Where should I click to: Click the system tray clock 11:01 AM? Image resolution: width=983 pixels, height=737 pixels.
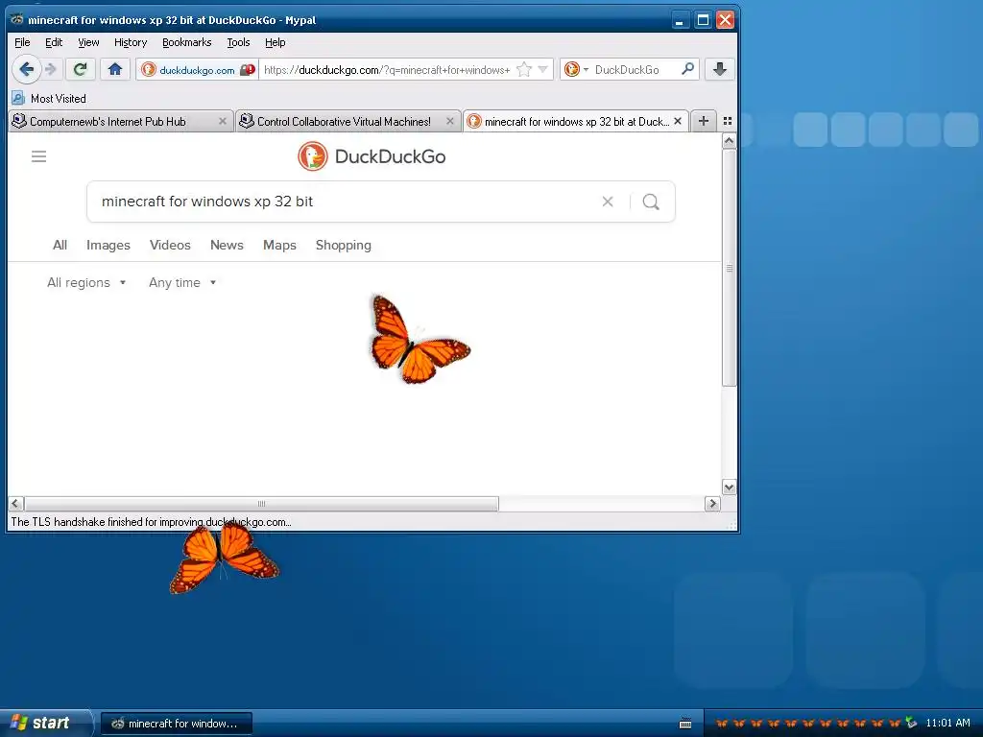pos(947,723)
